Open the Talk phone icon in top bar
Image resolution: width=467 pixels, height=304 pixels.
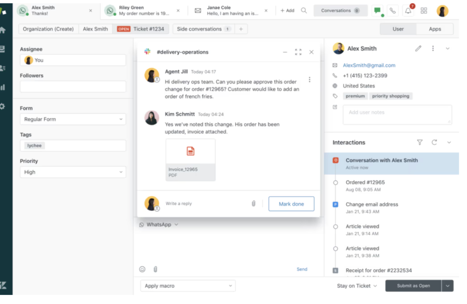click(393, 10)
